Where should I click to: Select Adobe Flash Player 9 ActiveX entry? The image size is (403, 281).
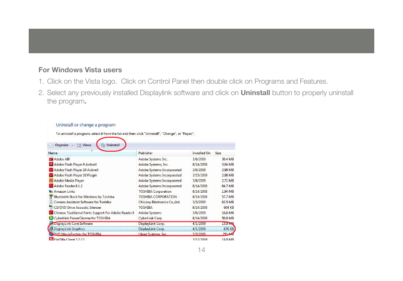point(75,164)
